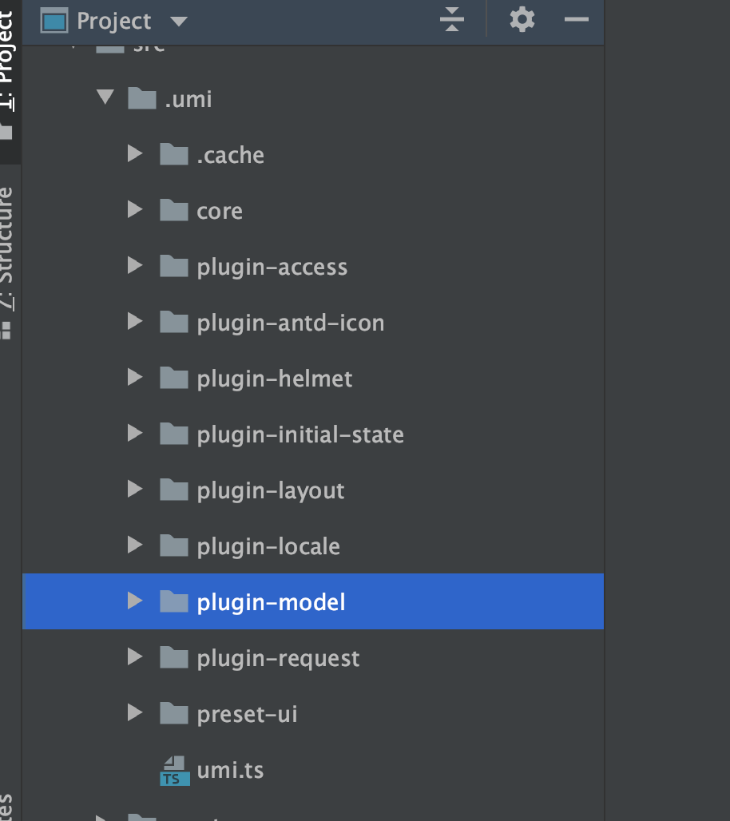Image resolution: width=730 pixels, height=821 pixels.
Task: Expand the plugin-model folder
Action: [134, 601]
